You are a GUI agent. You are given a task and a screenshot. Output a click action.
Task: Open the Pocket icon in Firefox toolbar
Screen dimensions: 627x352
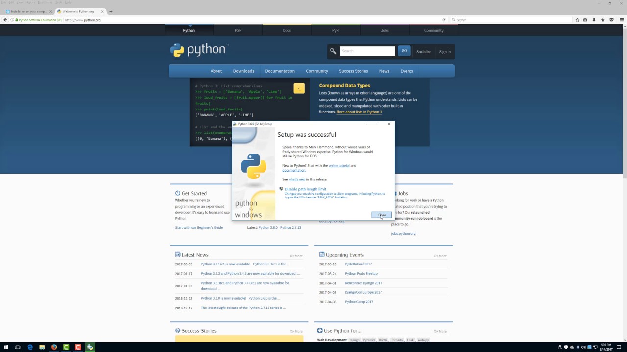pos(611,20)
